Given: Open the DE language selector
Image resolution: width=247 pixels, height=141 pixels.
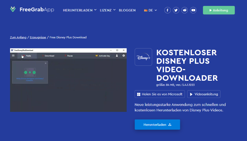Looking at the screenshot, I should [x=150, y=10].
